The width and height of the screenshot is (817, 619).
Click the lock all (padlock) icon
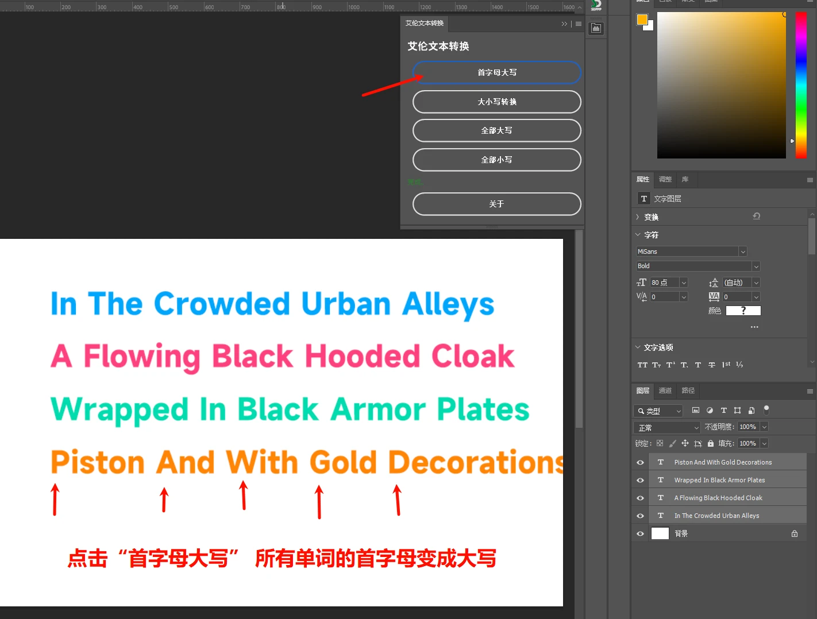[x=711, y=443]
